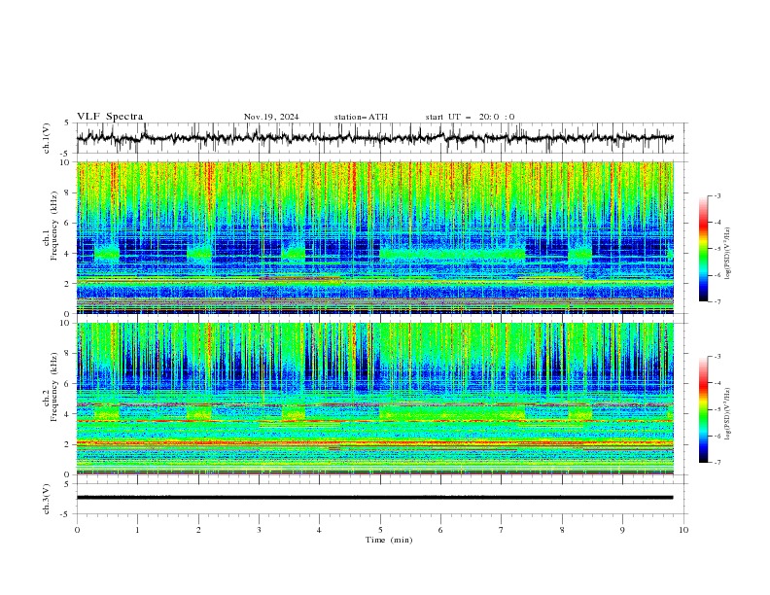
Task: Click upper colorbar label log(PSD)(V²/Hz)
Action: 728,254
